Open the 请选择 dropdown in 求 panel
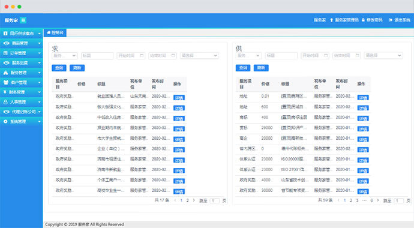 [x=199, y=56]
